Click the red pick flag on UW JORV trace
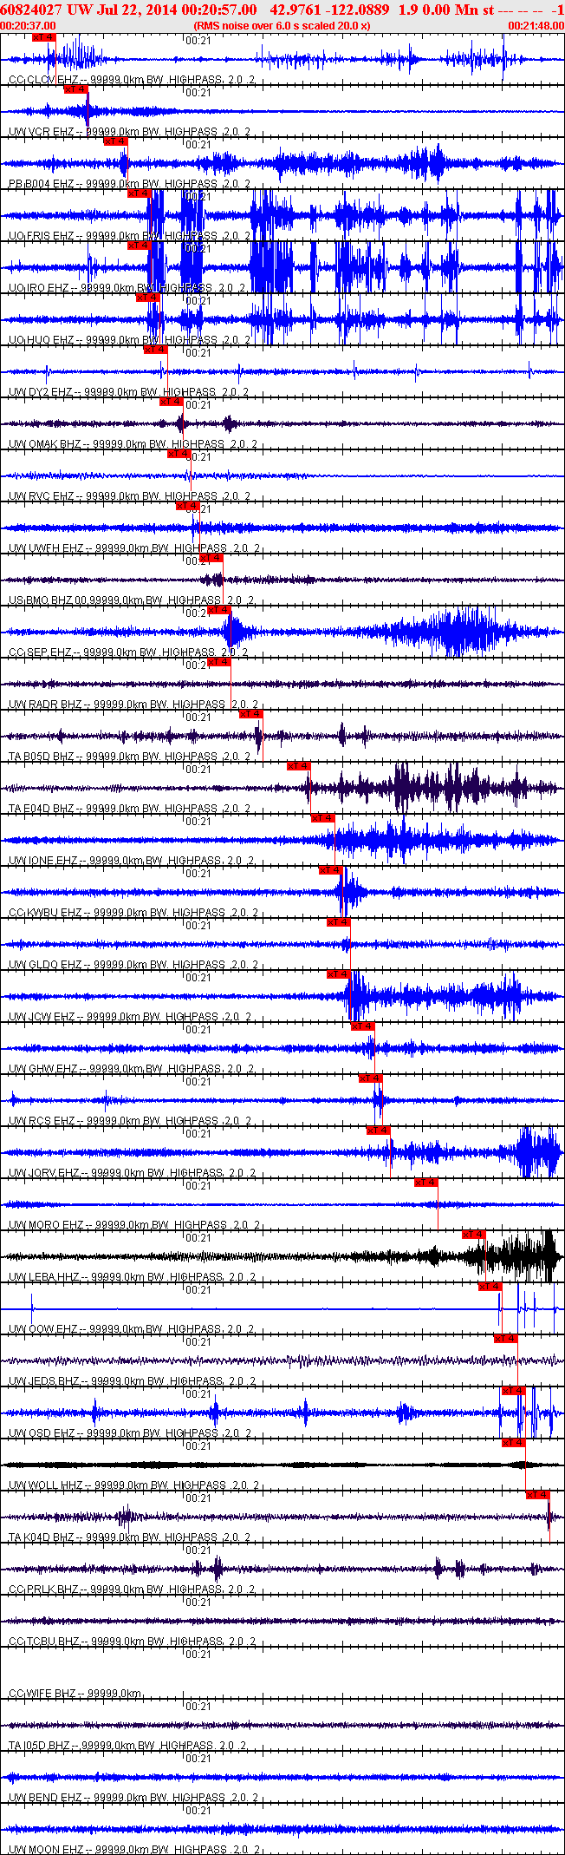The width and height of the screenshot is (565, 1855). pyautogui.click(x=379, y=1130)
